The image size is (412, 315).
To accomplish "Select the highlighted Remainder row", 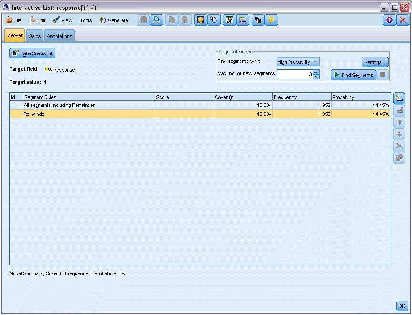I will point(200,114).
